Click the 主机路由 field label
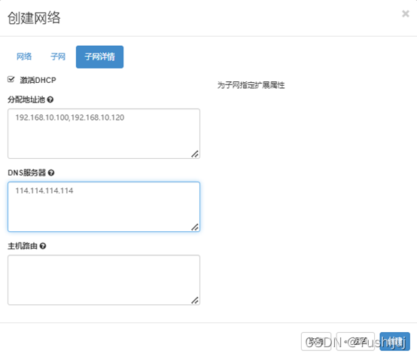The width and height of the screenshot is (417, 357). [x=23, y=246]
